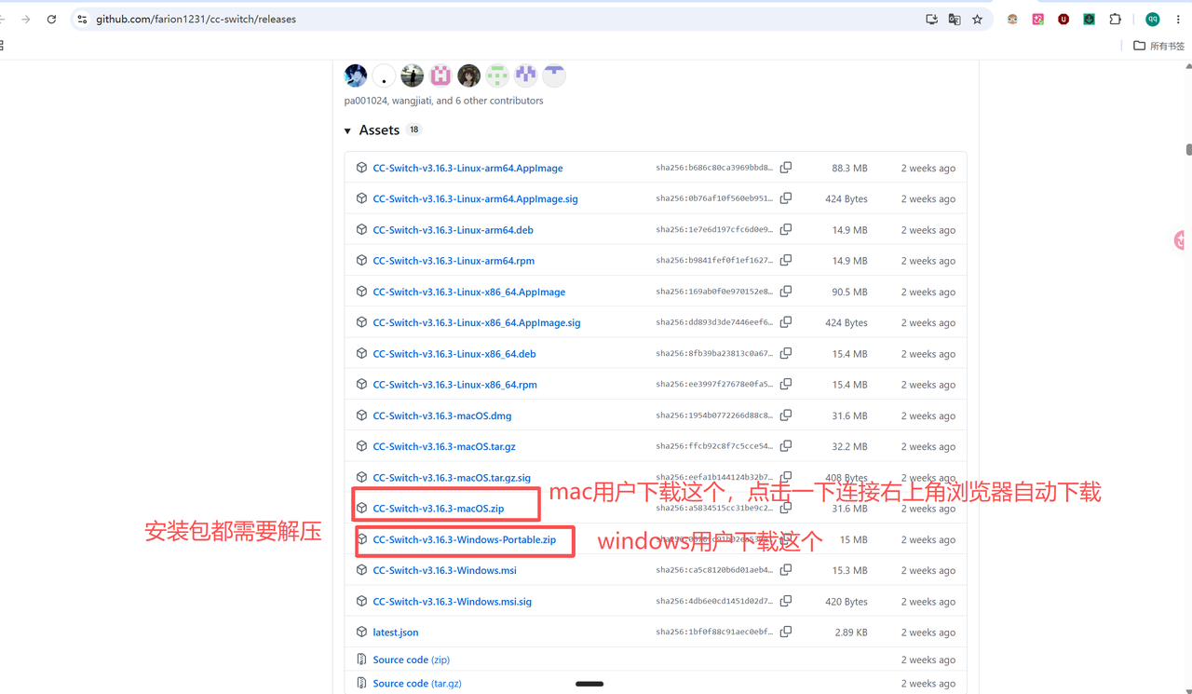Open the extensions puzzle icon
Image resolution: width=1192 pixels, height=694 pixels.
click(1115, 19)
